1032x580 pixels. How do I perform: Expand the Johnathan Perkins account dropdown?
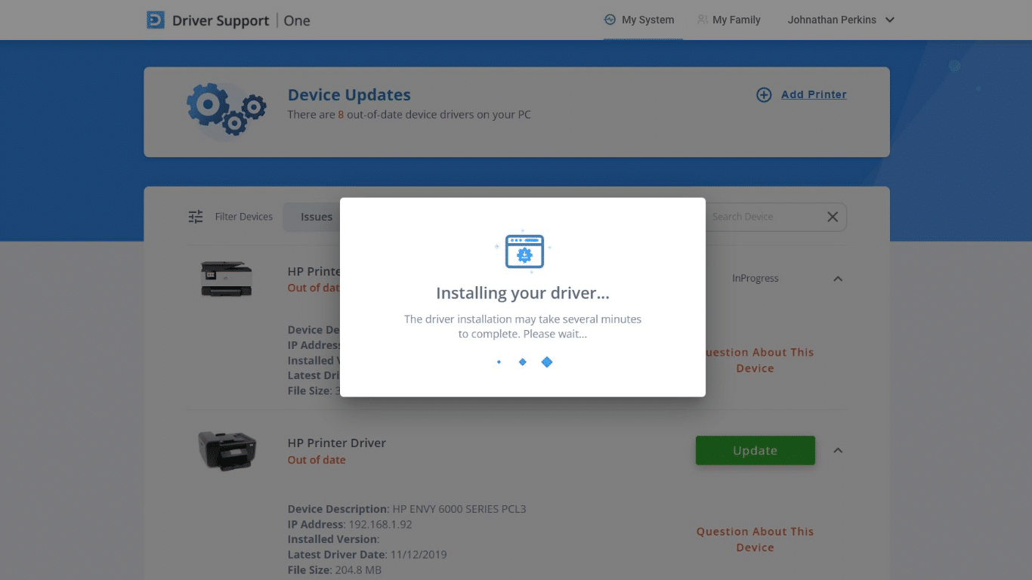tap(889, 20)
